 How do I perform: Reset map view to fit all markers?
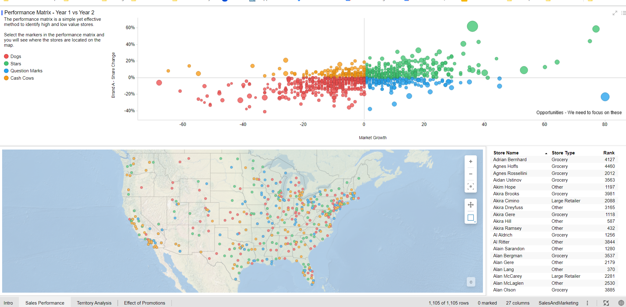click(471, 186)
